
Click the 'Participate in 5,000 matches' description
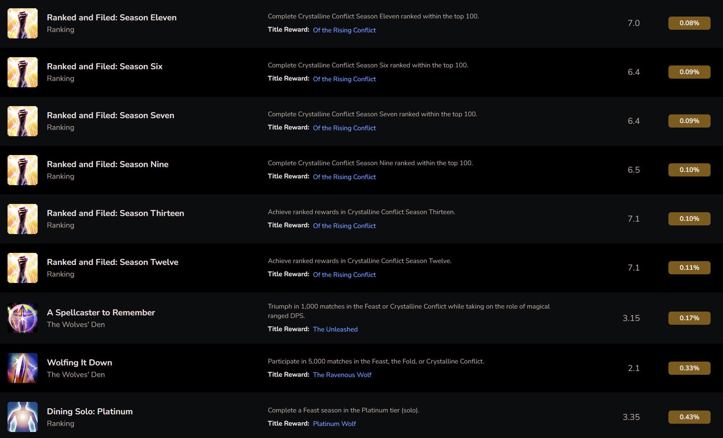click(376, 361)
